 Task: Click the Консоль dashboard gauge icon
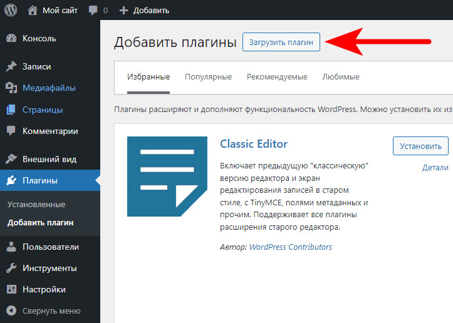click(11, 38)
